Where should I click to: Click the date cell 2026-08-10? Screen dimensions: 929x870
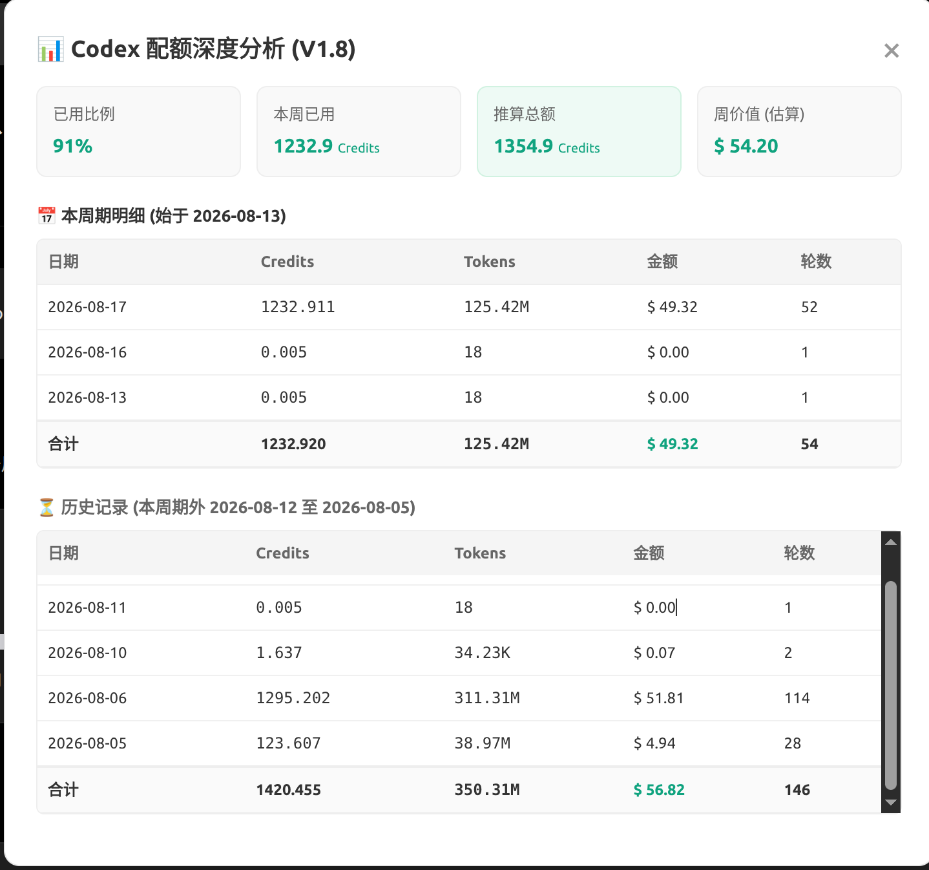[87, 653]
